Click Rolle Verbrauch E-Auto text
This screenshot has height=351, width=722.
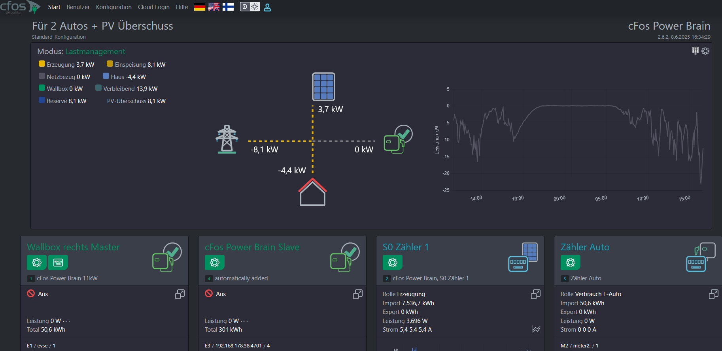(591, 294)
